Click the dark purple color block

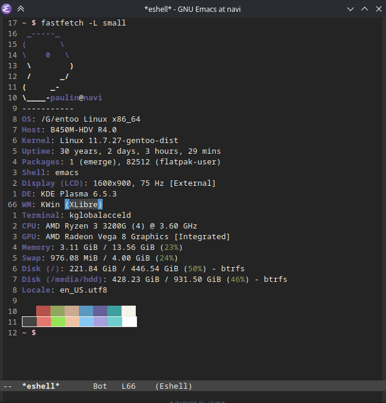coord(100,311)
